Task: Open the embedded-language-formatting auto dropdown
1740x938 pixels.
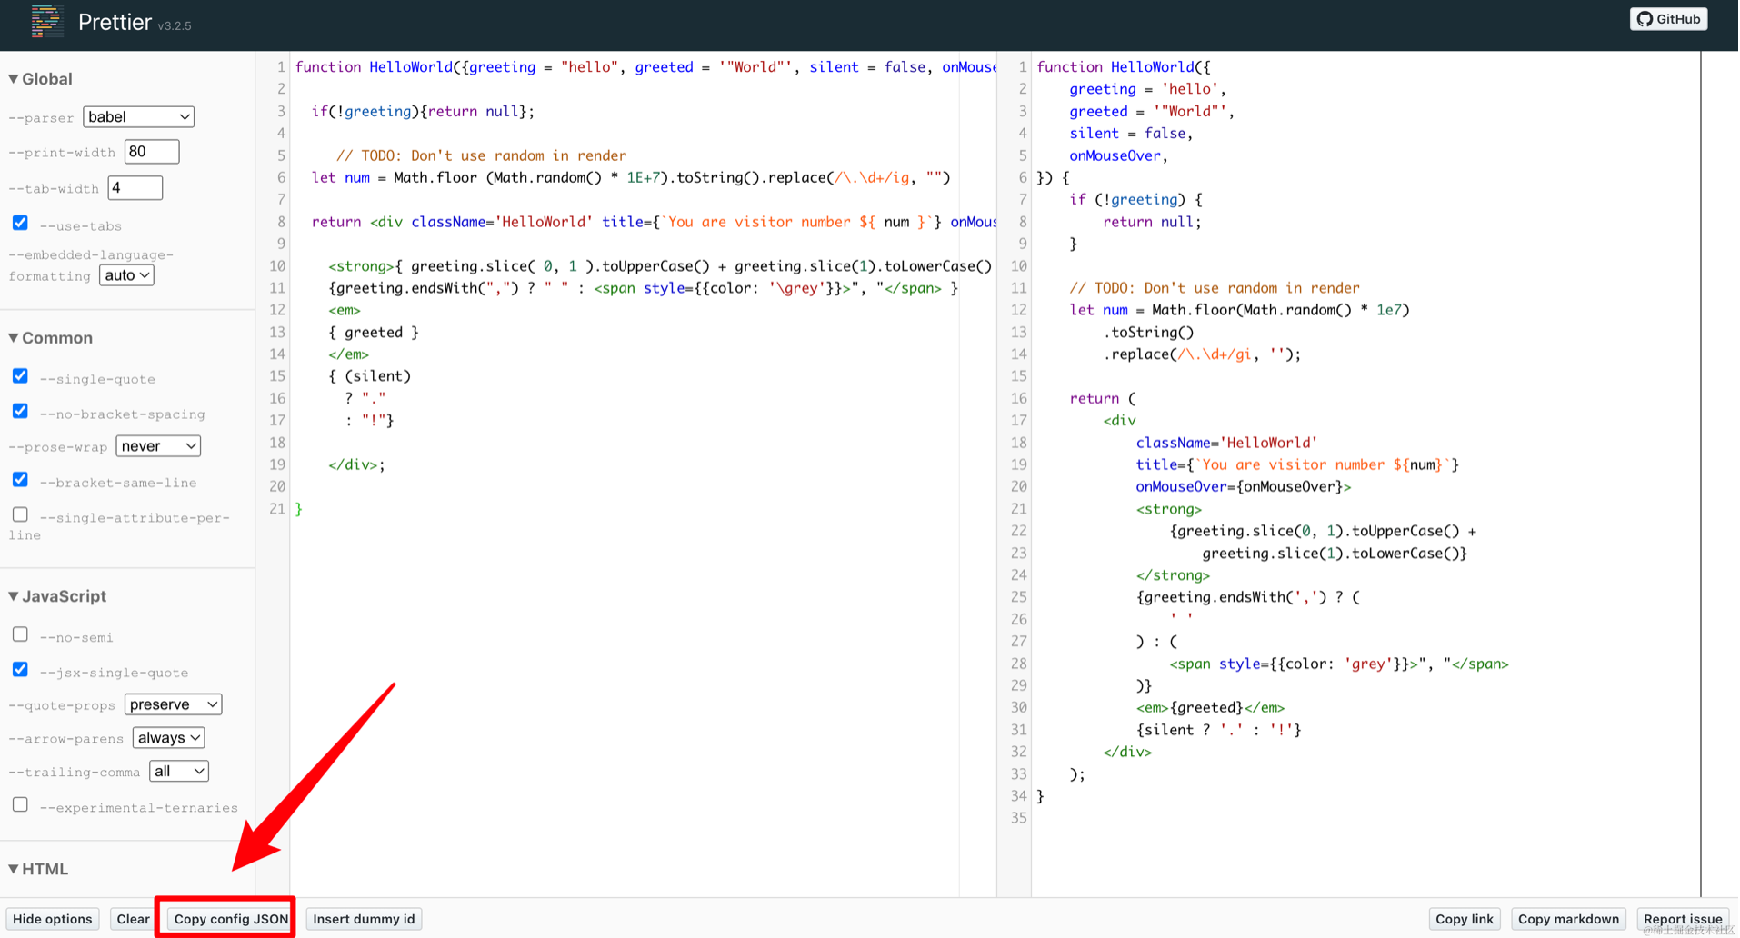Action: (x=126, y=274)
